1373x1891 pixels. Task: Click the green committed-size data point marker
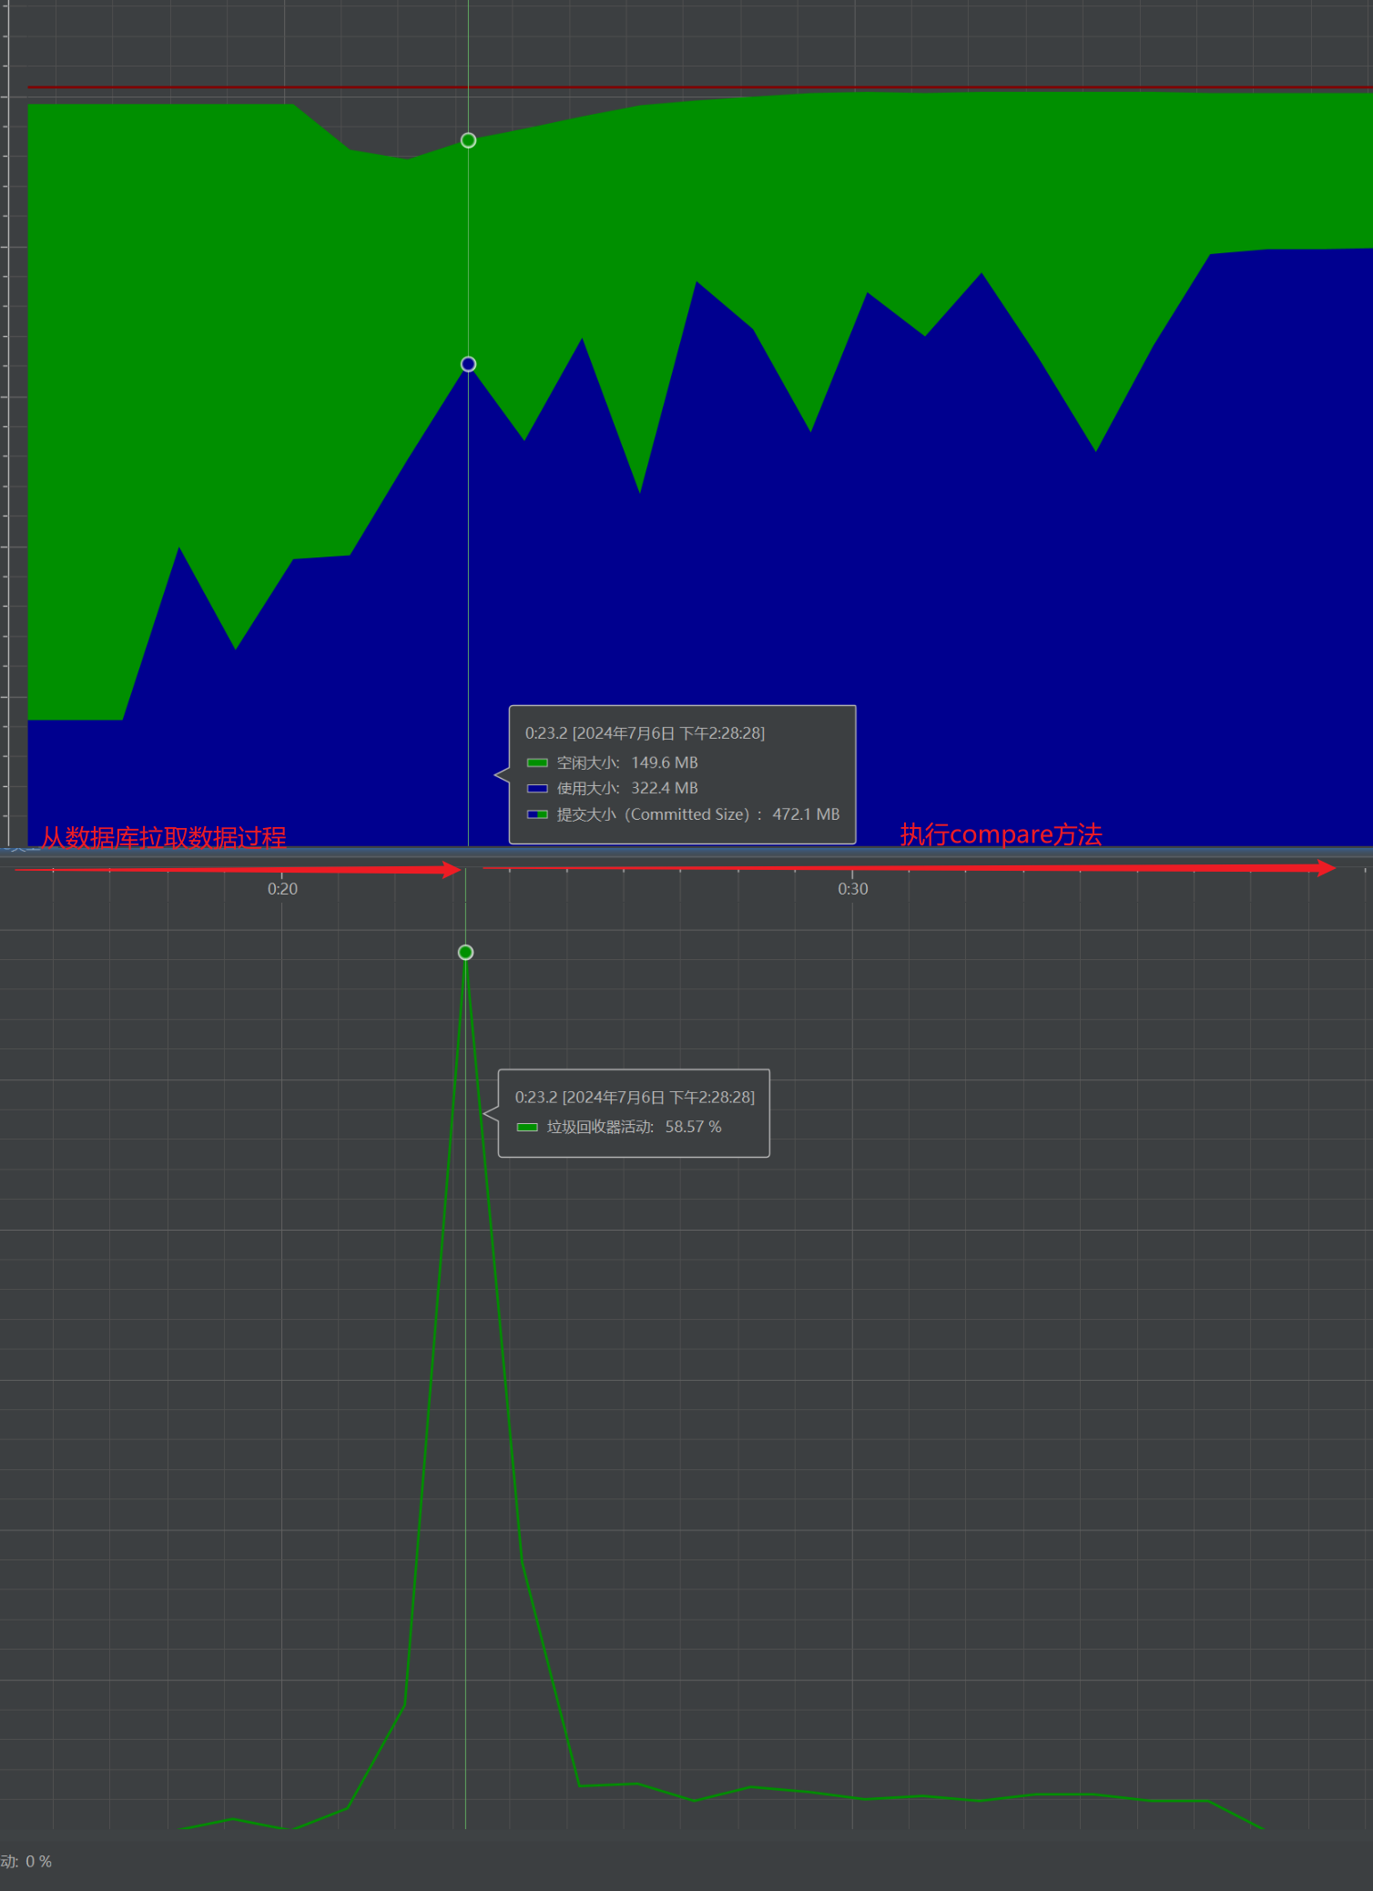468,140
